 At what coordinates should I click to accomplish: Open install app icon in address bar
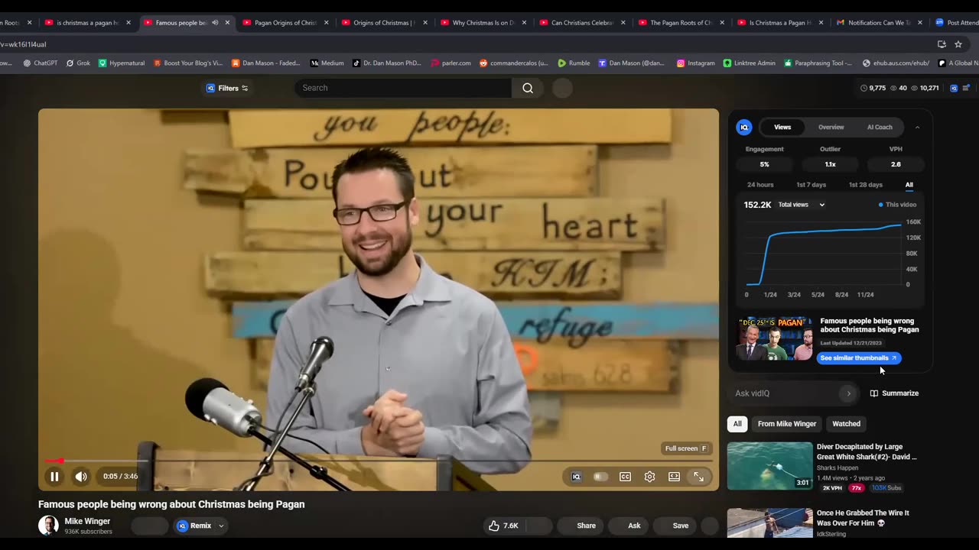tap(942, 44)
